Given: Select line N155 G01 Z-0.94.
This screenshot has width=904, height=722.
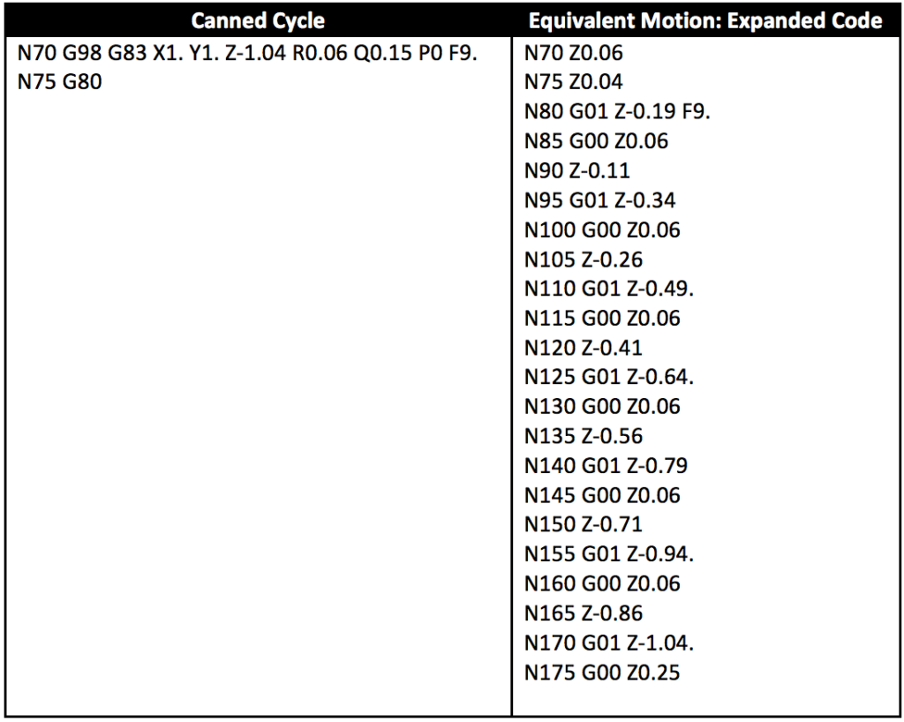Looking at the screenshot, I should click(608, 554).
